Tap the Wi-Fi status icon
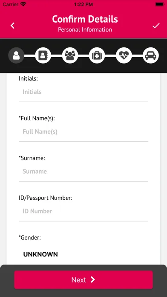167x297 pixels. [x=23, y=4]
